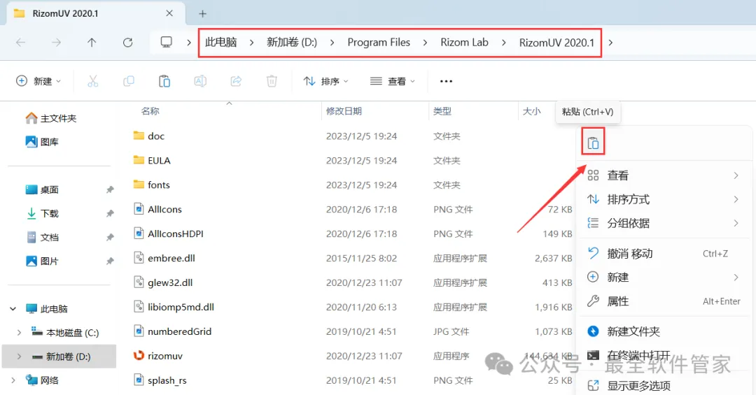Open 桌面 quick access item

[x=42, y=189]
